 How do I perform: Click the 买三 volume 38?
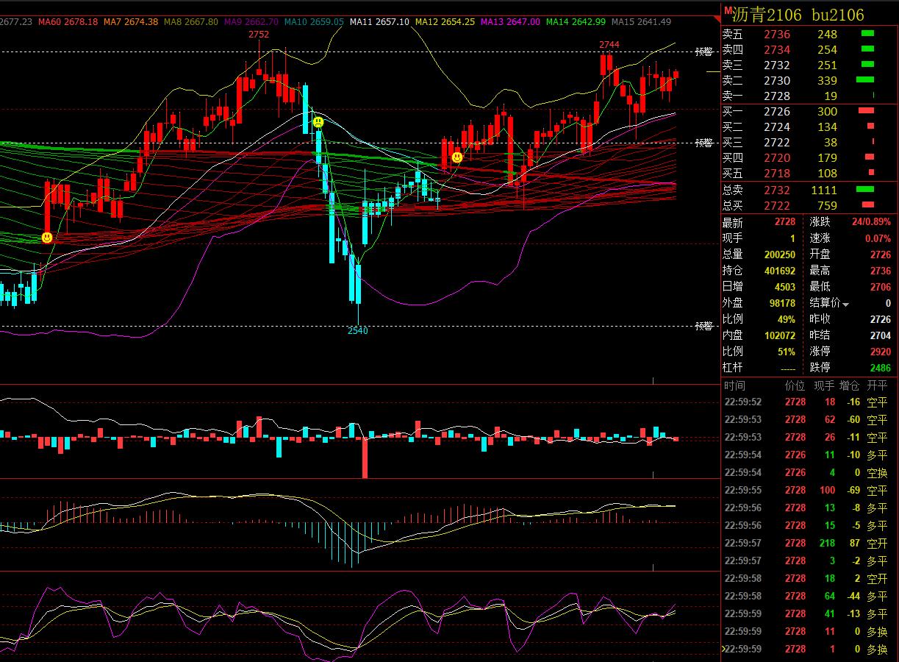click(831, 143)
